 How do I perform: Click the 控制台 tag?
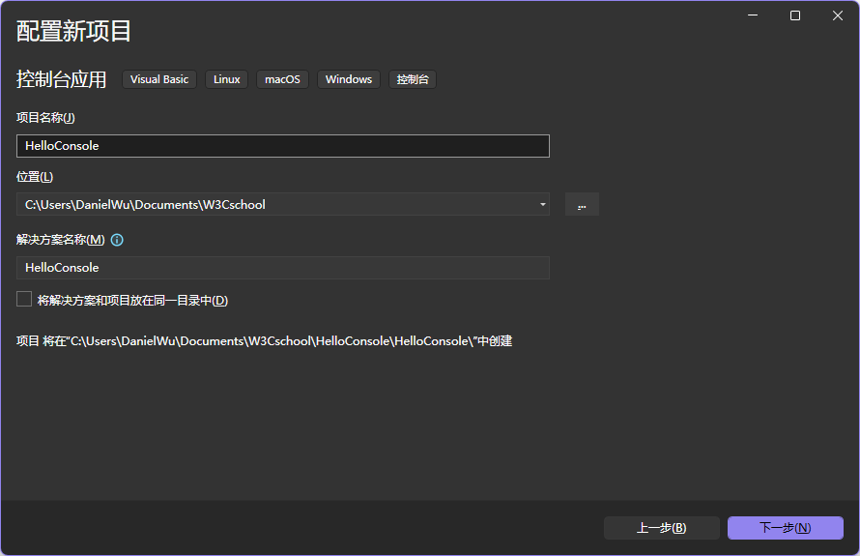[413, 79]
